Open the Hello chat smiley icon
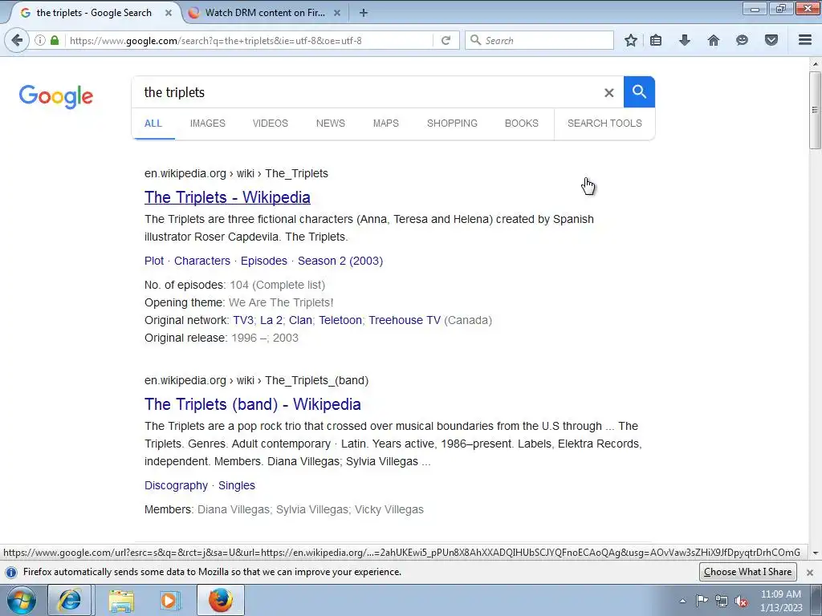This screenshot has width=822, height=616. tap(742, 40)
